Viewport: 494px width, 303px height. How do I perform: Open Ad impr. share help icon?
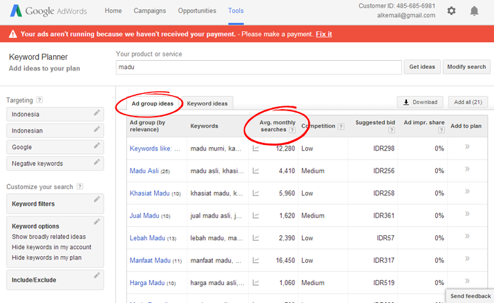coord(441,130)
